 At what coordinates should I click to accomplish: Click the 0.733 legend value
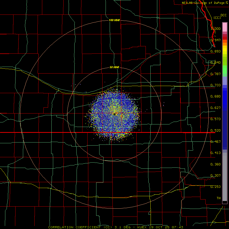[x=216, y=85]
